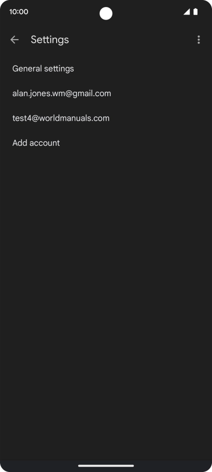The width and height of the screenshot is (212, 472).
Task: Tap the battery icon in status bar
Action: (x=195, y=12)
